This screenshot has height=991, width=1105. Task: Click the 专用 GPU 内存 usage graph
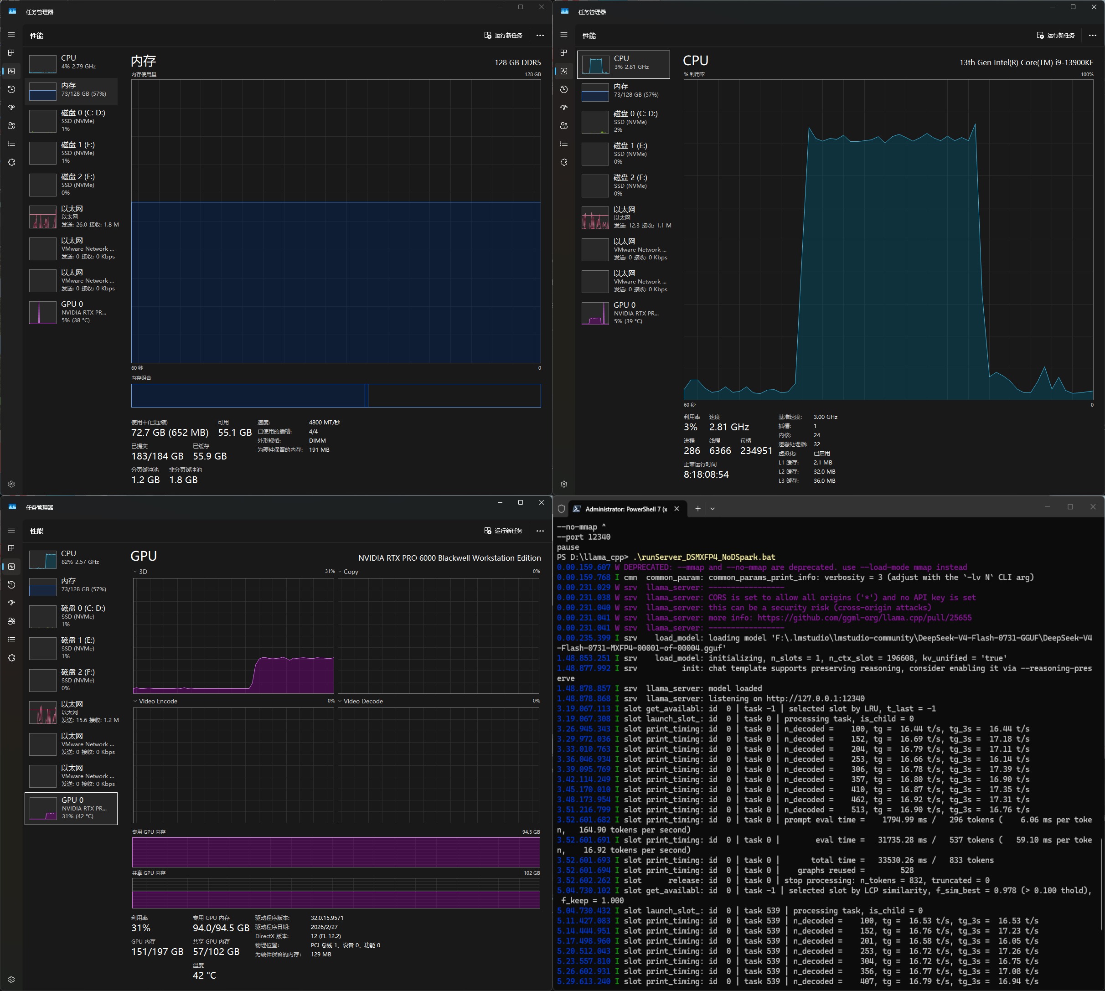click(x=336, y=852)
